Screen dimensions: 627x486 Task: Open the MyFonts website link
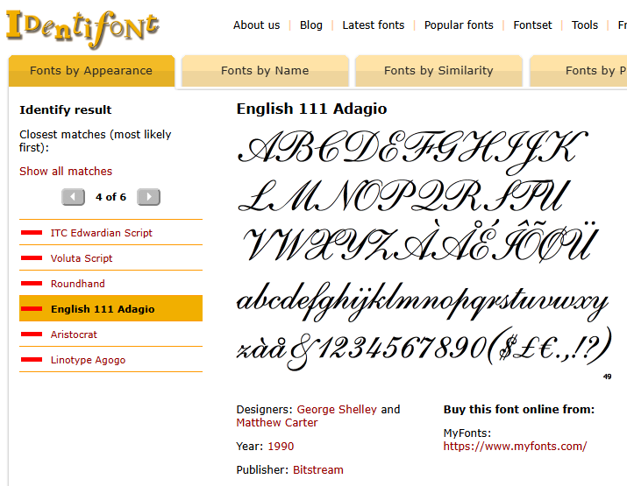tap(515, 446)
